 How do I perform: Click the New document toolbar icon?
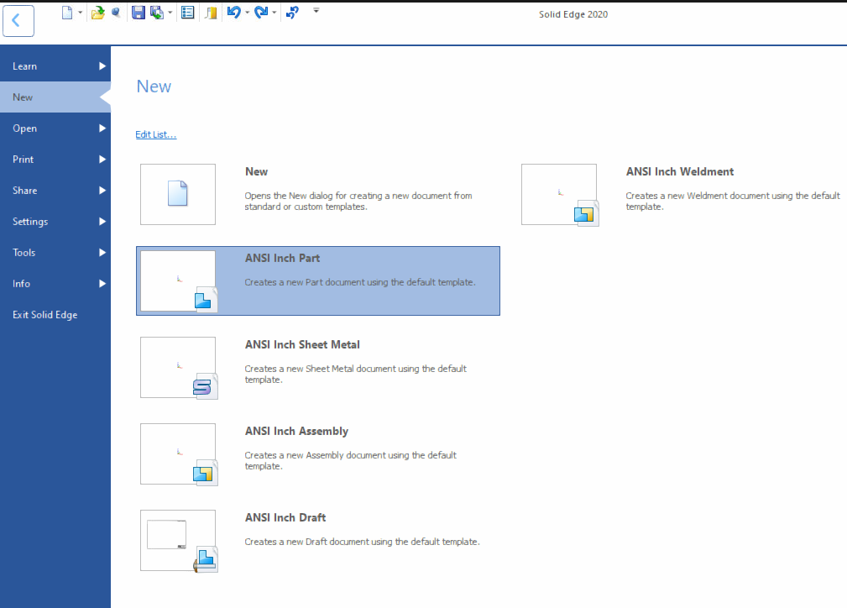tap(67, 13)
